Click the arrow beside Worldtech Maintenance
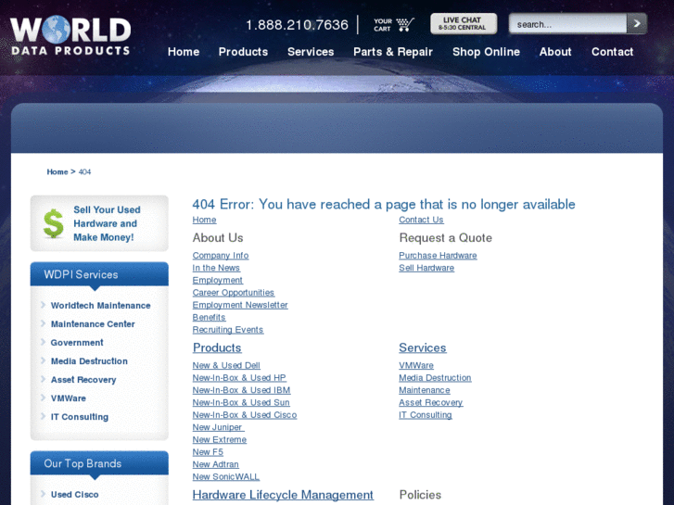The height and width of the screenshot is (505, 674). 43,305
